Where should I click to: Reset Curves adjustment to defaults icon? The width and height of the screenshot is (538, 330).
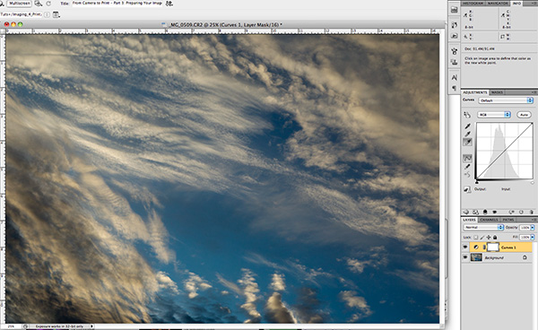pos(521,213)
